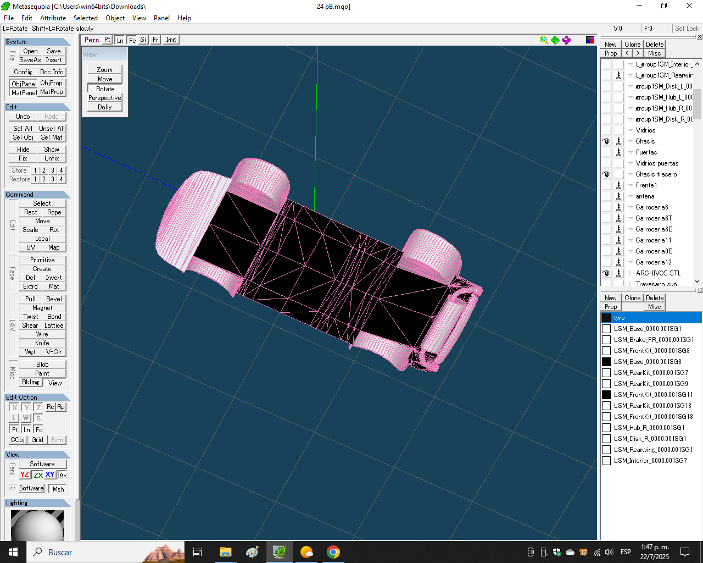This screenshot has height=563, width=703.
Task: Click the magenta rotate view icon
Action: coord(566,40)
